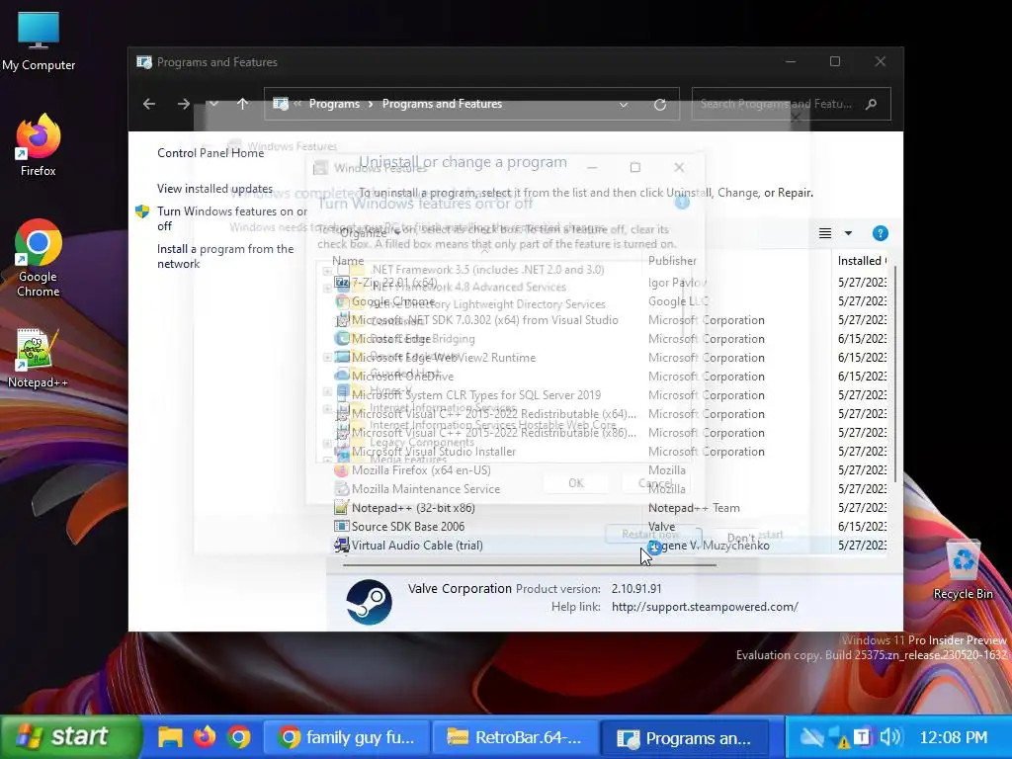The image size is (1012, 759).
Task: Sort by the Installed On column header
Action: (x=862, y=261)
